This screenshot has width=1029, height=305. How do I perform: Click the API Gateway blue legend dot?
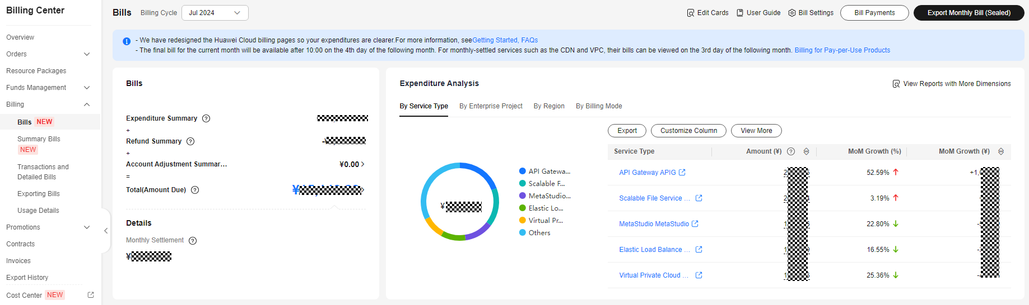pyautogui.click(x=523, y=171)
